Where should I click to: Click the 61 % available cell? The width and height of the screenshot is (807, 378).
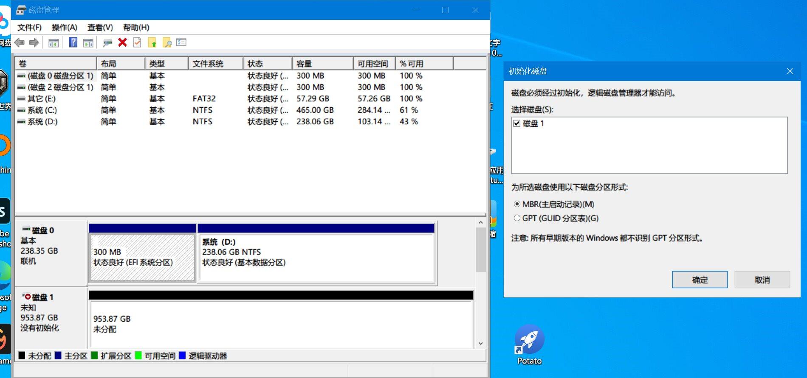click(409, 110)
